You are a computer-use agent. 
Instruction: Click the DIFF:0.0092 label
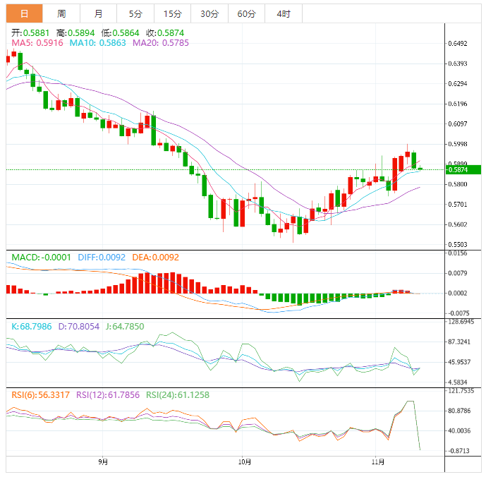[102, 258]
